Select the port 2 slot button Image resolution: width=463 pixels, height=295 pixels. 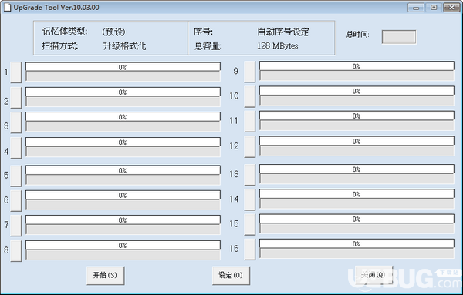click(16, 98)
